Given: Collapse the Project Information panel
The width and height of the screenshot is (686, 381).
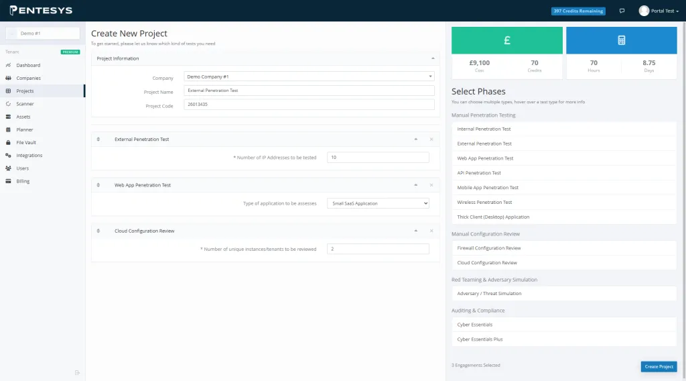Looking at the screenshot, I should pos(432,58).
